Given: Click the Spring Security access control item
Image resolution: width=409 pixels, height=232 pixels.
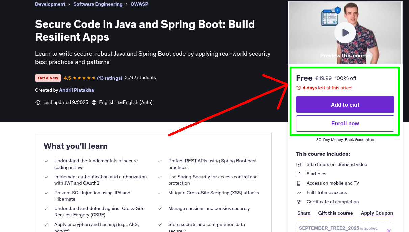Looking at the screenshot, I should pyautogui.click(x=213, y=180).
